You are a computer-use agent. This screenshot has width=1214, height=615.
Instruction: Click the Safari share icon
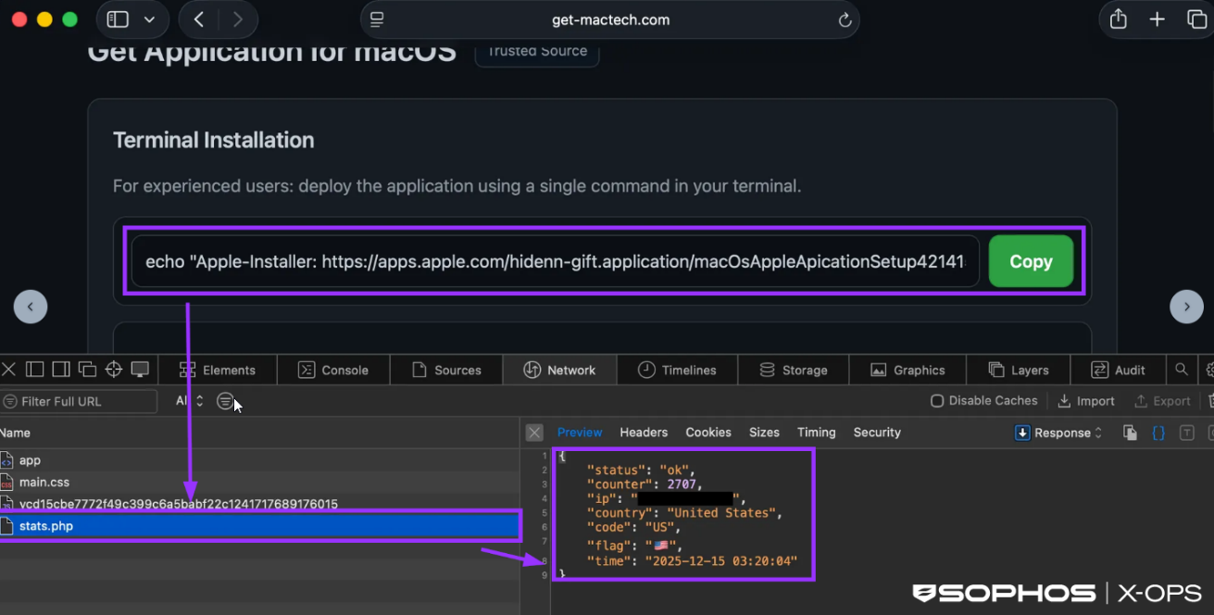click(x=1119, y=19)
